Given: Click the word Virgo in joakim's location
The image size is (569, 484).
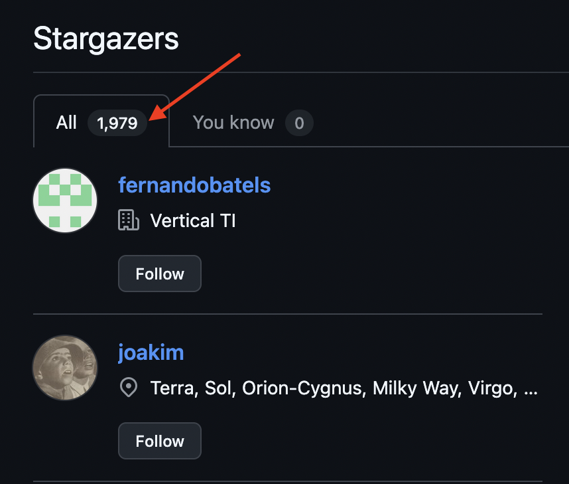Looking at the screenshot, I should [x=491, y=388].
